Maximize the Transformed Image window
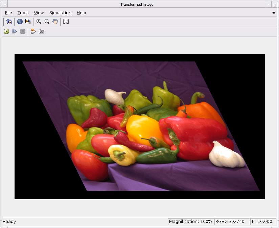 [274, 5]
